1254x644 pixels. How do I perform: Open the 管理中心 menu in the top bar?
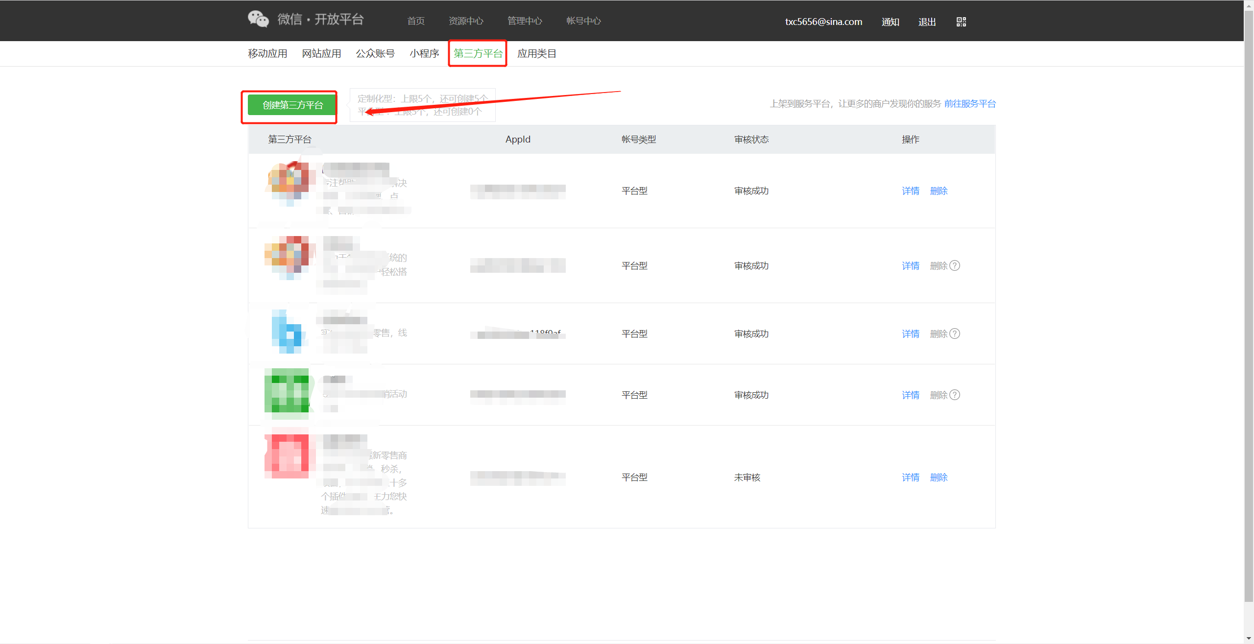coord(525,21)
